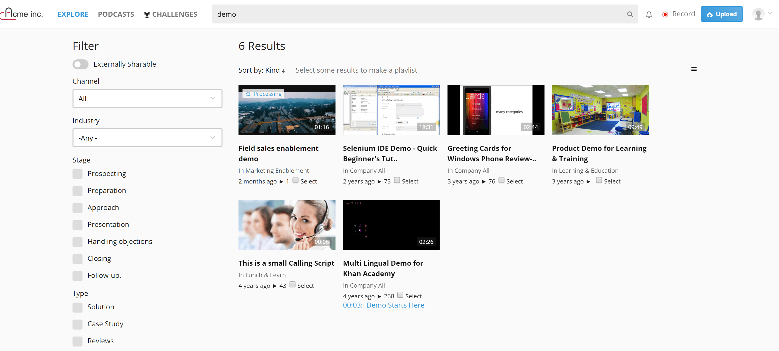Click the Search magnifier icon

629,14
